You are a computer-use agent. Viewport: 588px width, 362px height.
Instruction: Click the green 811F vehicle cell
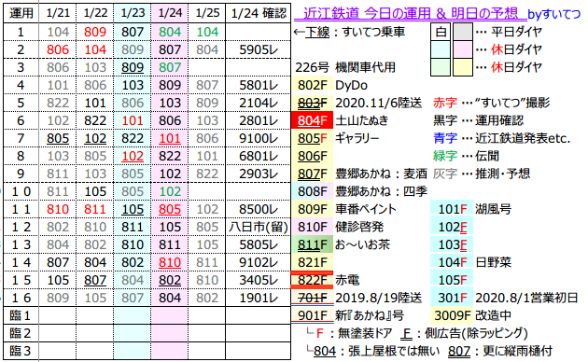point(313,244)
